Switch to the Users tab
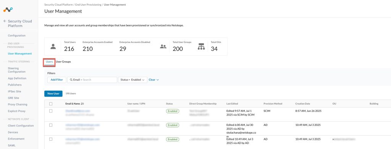Image resolution: width=391 pixels, height=149 pixels. 49,62
